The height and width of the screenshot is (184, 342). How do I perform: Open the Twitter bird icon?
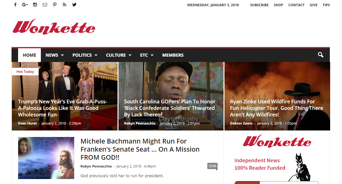click(75, 5)
